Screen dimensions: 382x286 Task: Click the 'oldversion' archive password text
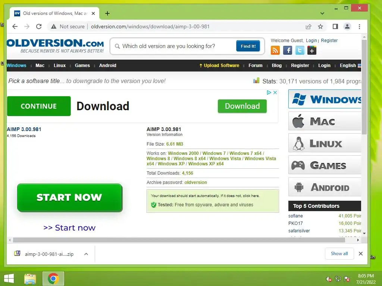tap(195, 182)
